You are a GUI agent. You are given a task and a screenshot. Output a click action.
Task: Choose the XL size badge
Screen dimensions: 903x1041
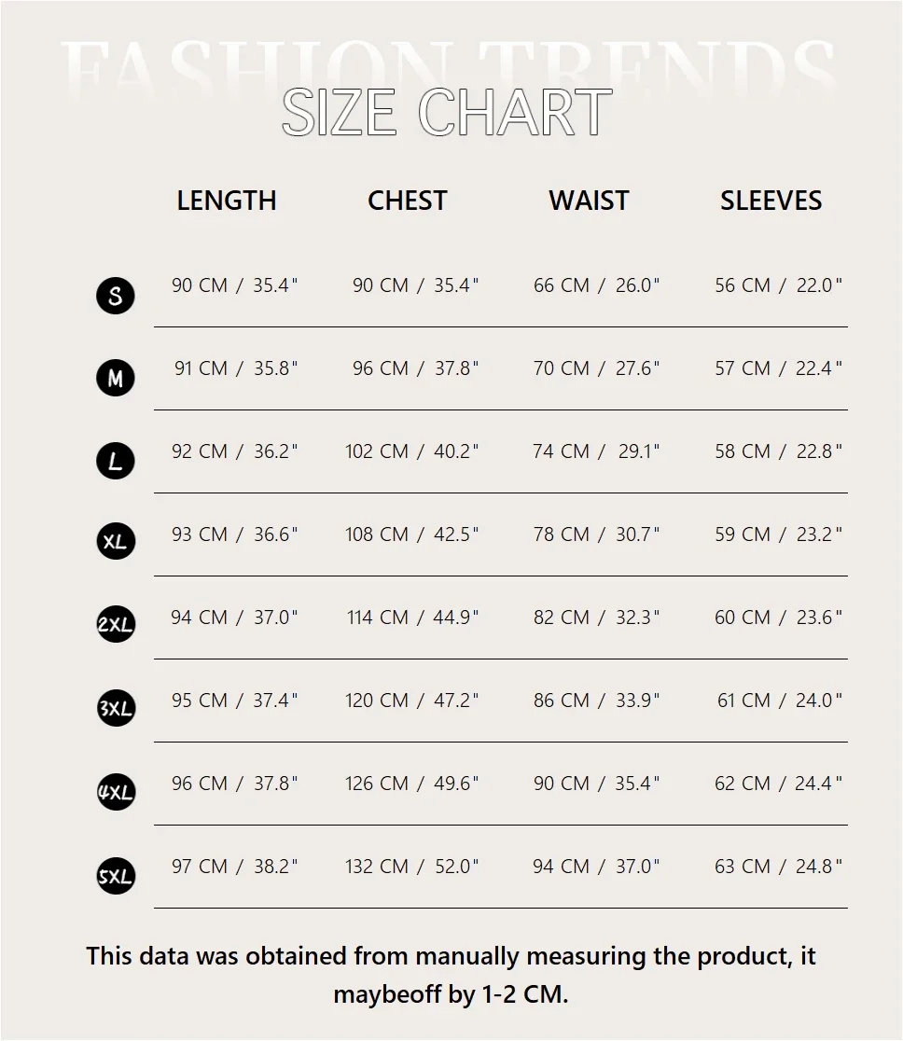[x=116, y=542]
